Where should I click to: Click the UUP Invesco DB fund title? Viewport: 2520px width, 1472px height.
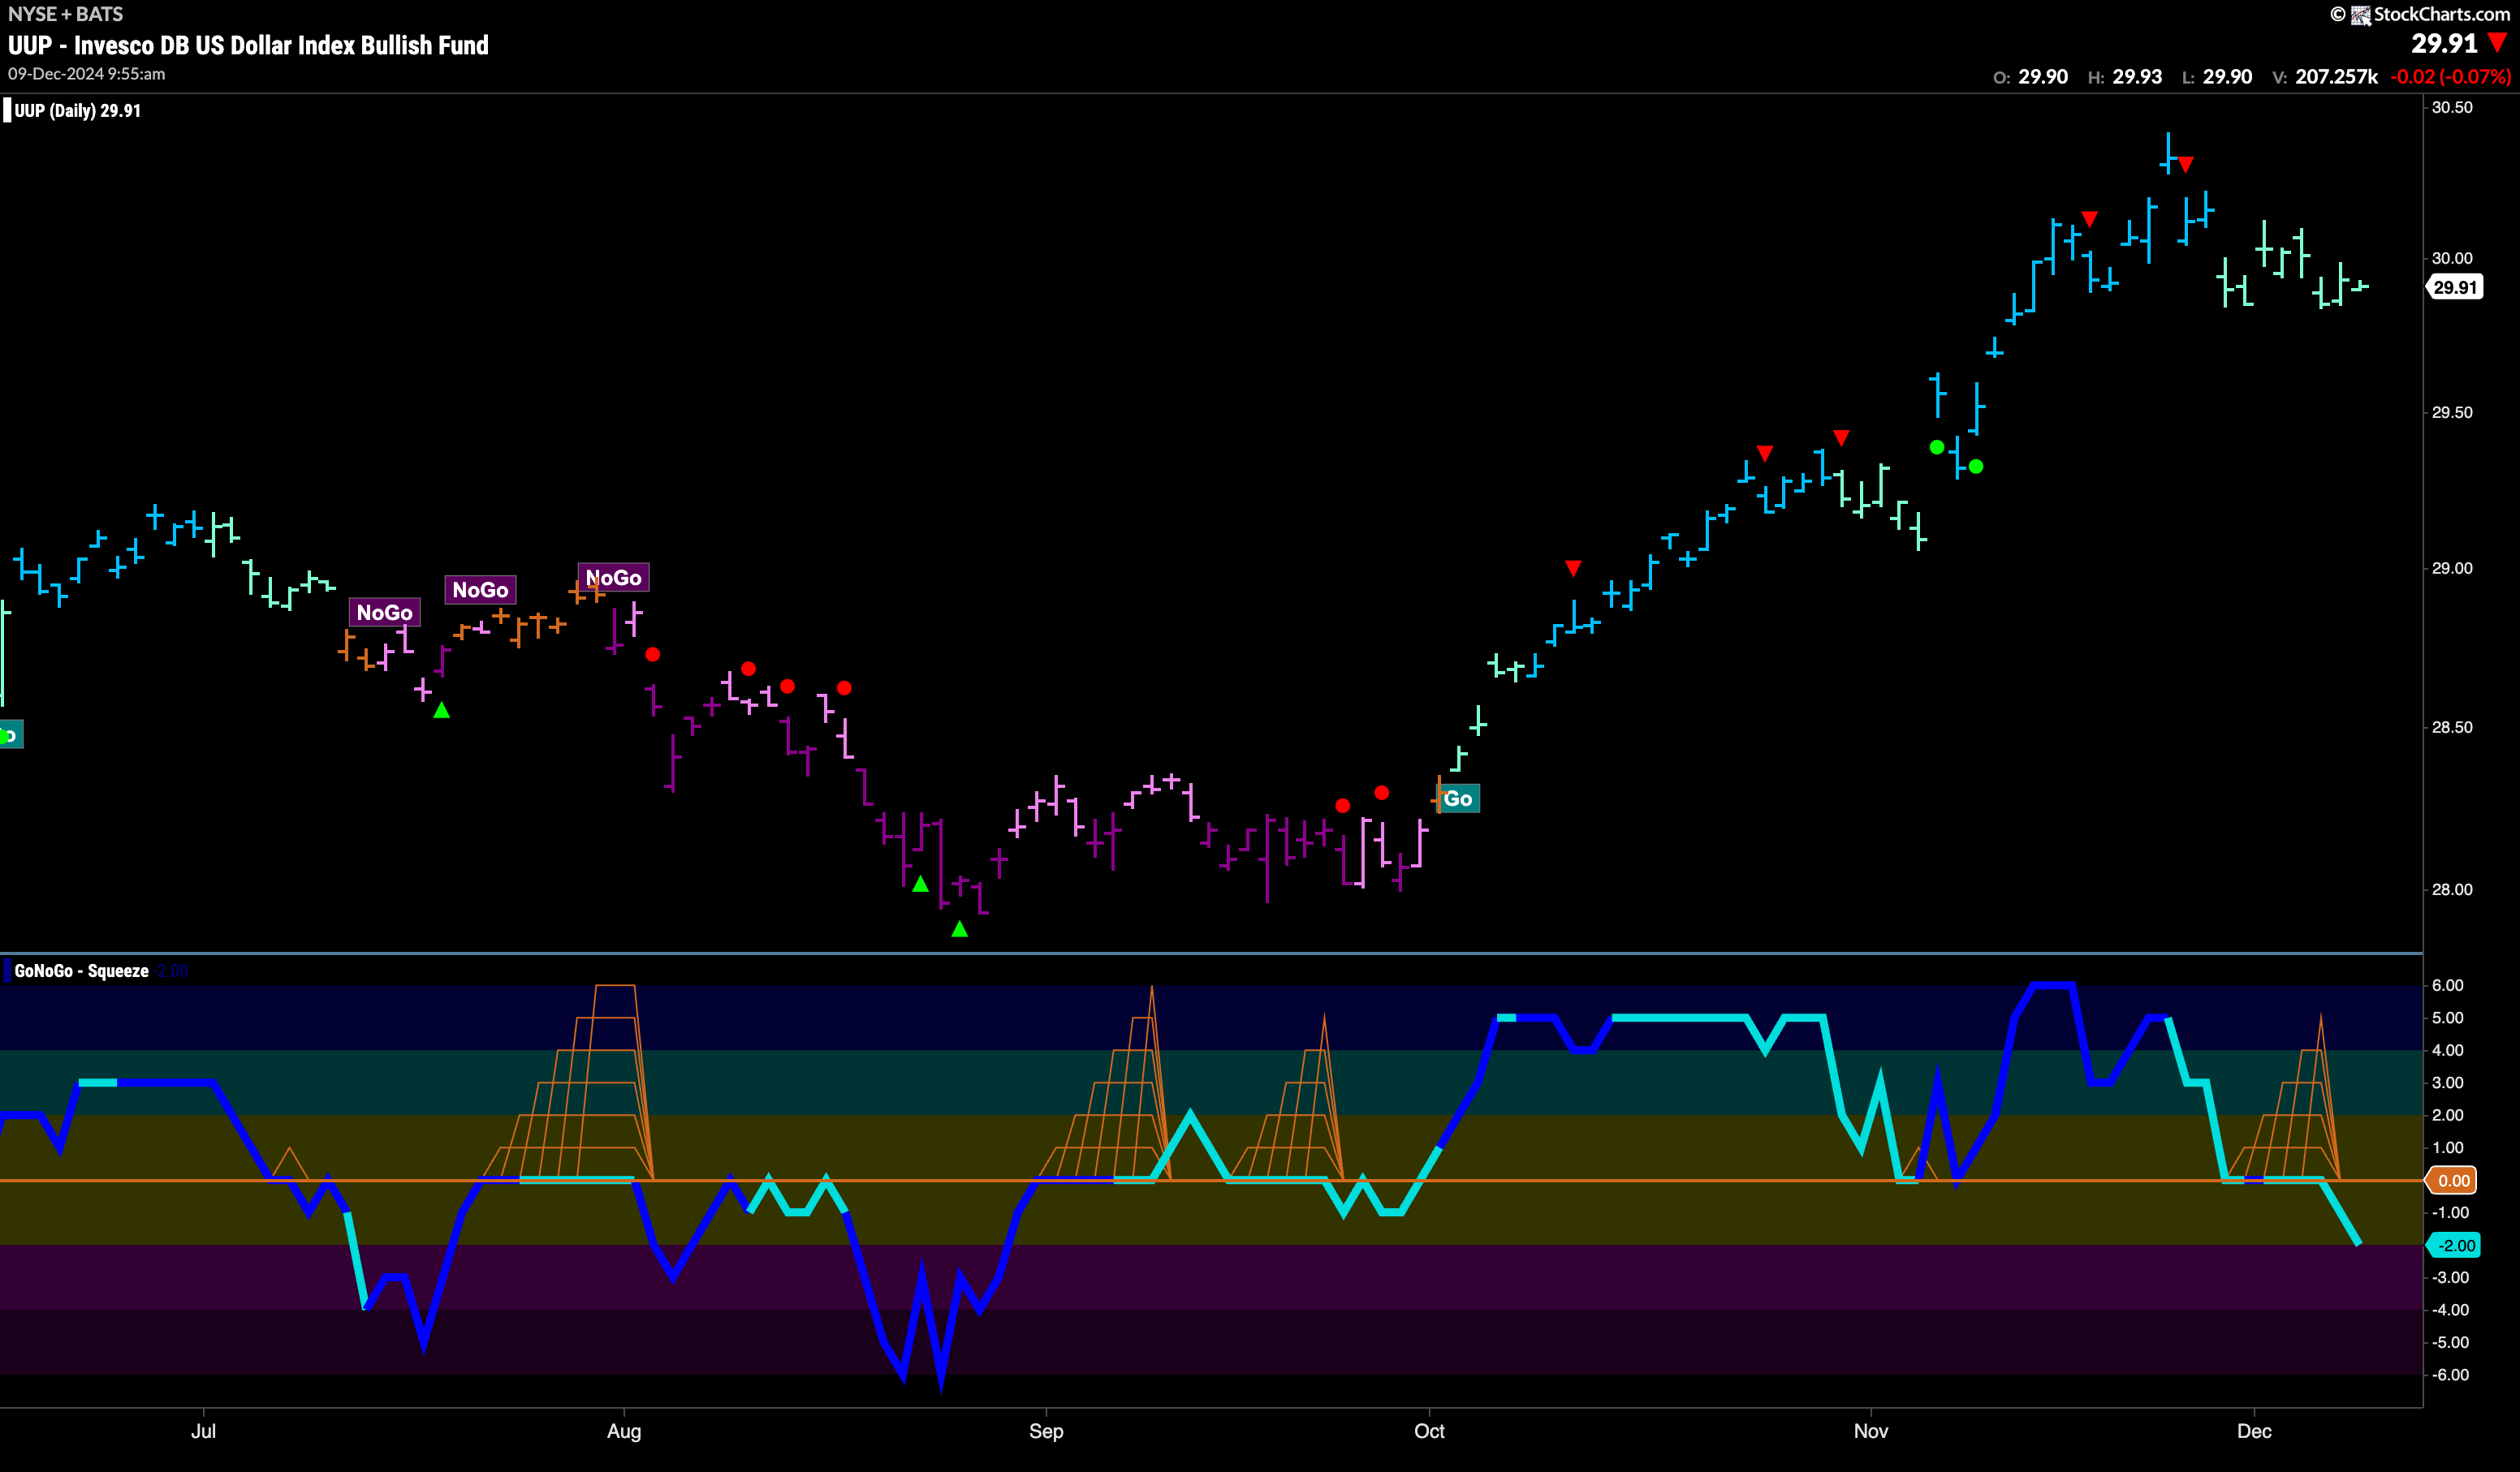(248, 45)
